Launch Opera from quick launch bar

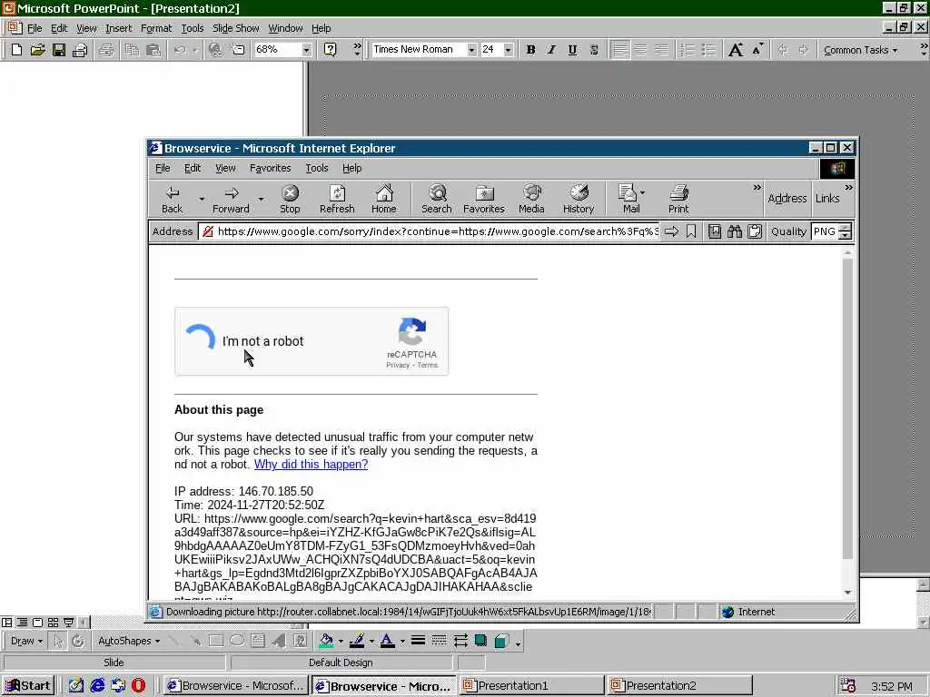(138, 686)
